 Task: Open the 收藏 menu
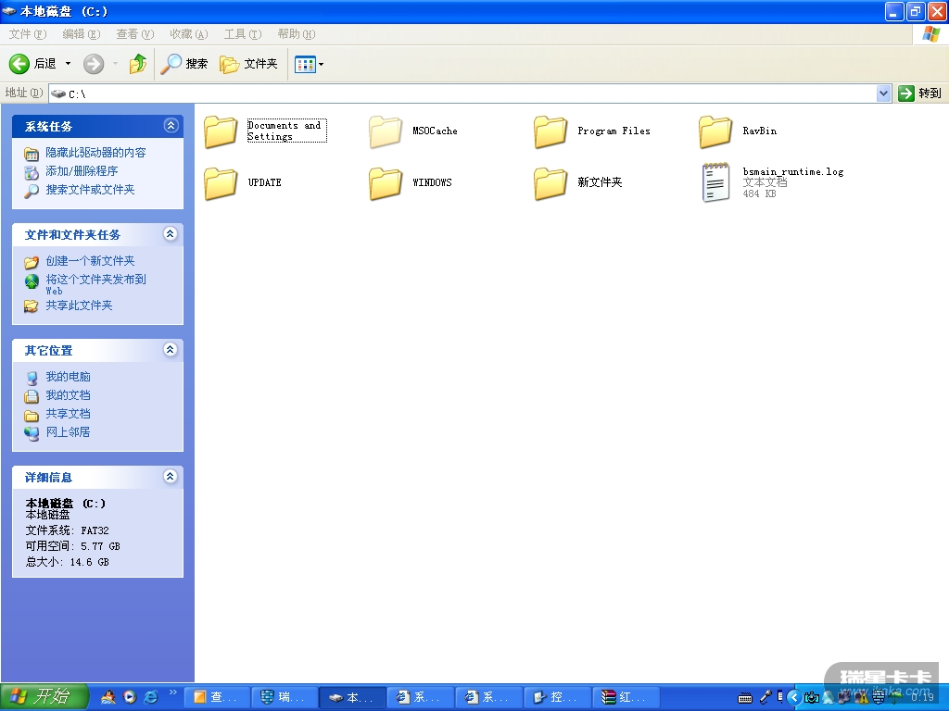189,34
